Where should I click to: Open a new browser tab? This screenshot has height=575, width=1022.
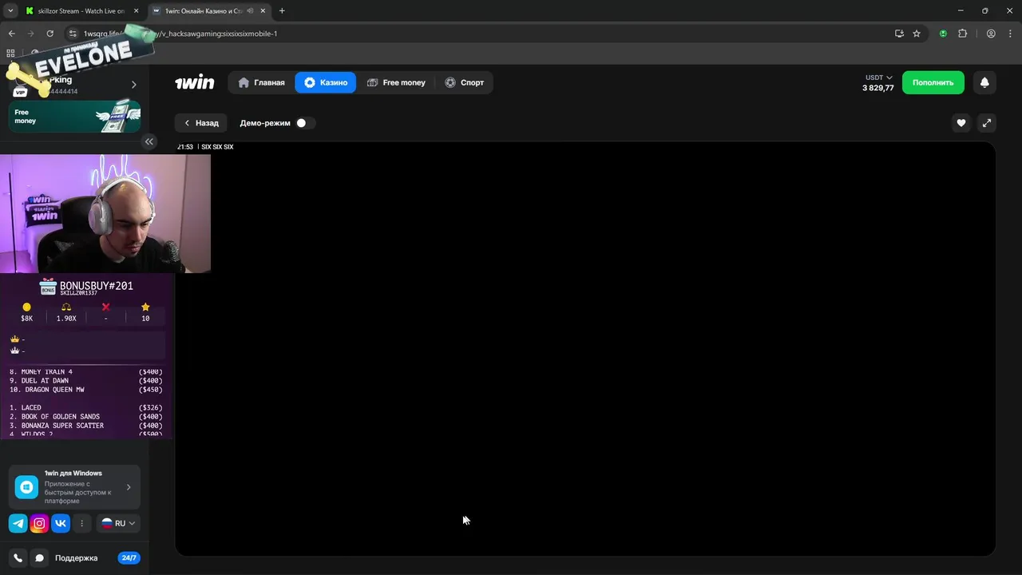(282, 11)
